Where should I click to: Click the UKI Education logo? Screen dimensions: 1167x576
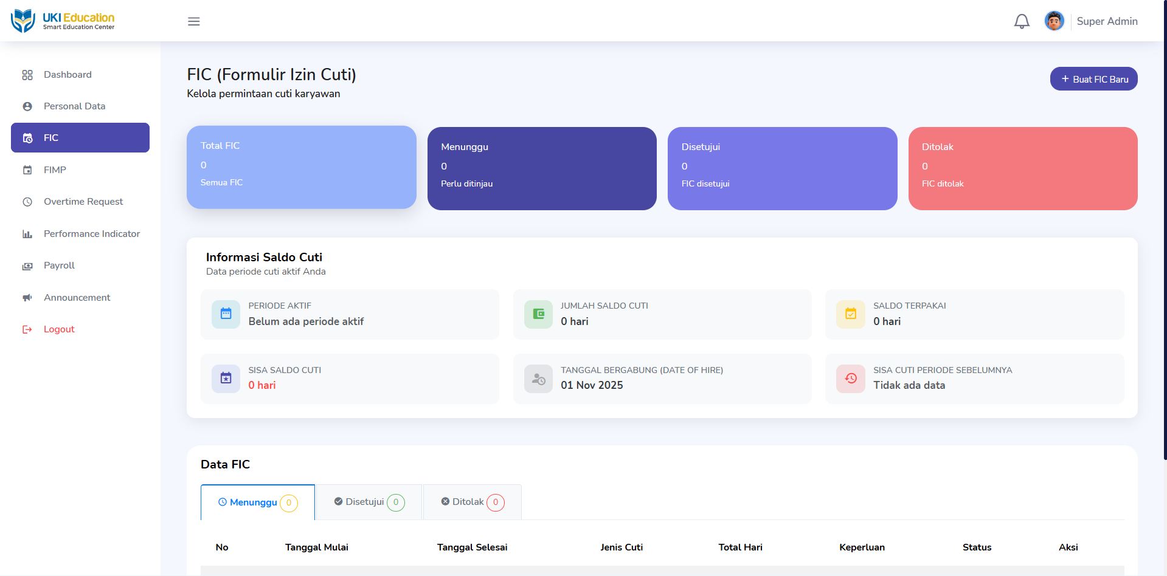pos(63,21)
